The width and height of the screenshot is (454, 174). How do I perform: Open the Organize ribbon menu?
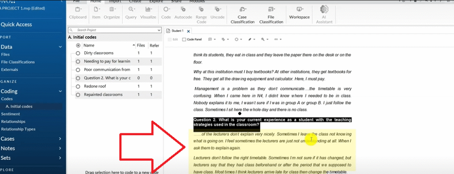(x=112, y=13)
